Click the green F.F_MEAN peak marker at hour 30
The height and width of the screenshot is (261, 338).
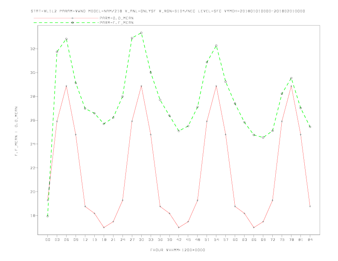pos(141,33)
